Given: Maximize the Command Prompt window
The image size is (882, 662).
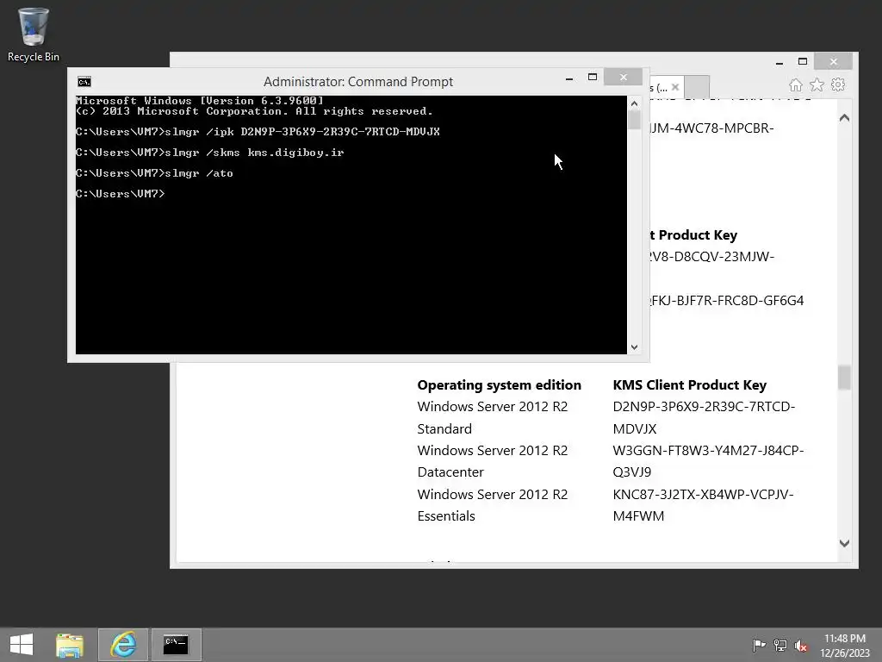Looking at the screenshot, I should [x=593, y=77].
